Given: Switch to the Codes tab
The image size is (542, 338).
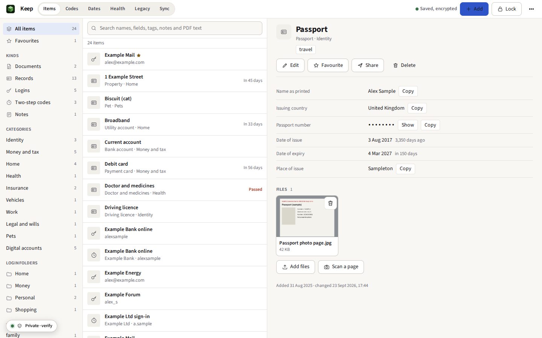Looking at the screenshot, I should point(72,9).
